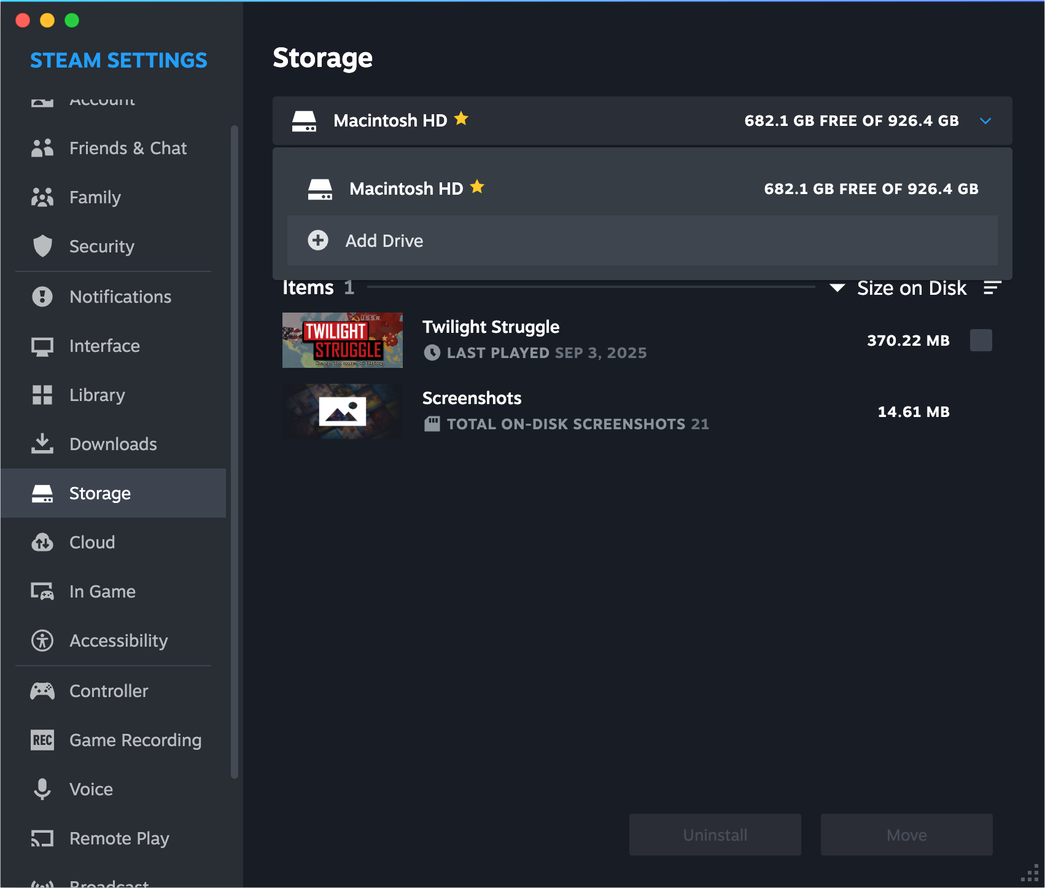This screenshot has width=1045, height=888.
Task: Click the clock icon by Last Played
Action: coord(432,352)
